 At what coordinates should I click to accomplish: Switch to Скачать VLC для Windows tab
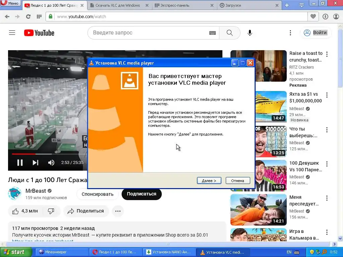[x=118, y=5]
